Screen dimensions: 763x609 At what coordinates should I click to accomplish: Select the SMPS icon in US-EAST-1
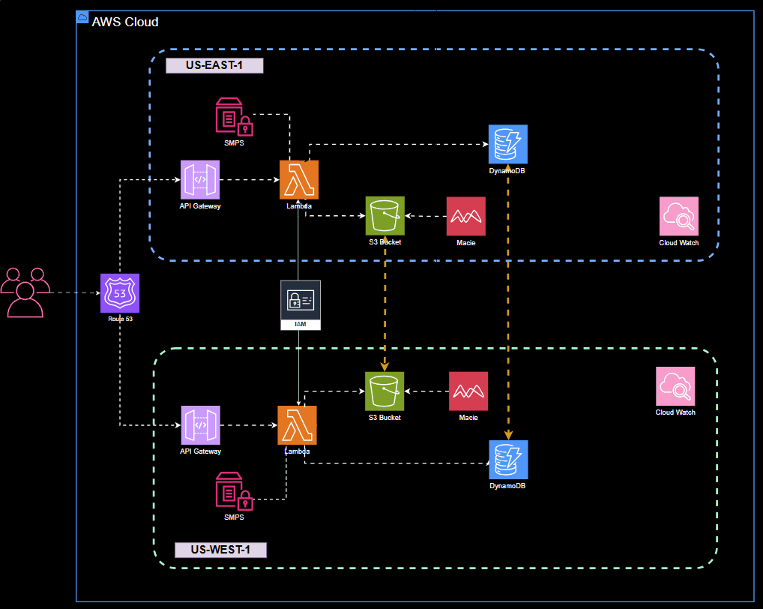click(x=234, y=117)
